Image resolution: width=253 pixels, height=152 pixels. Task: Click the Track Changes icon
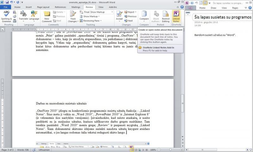point(73,14)
